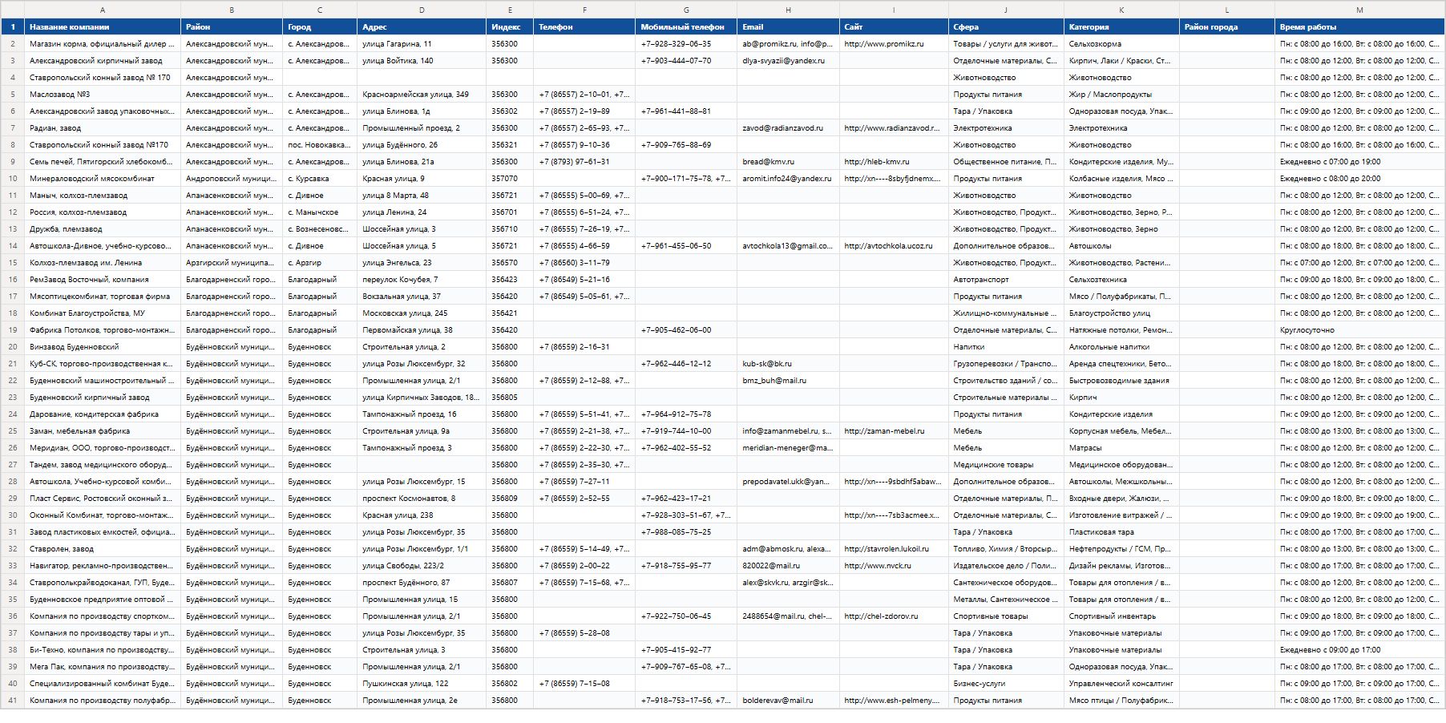Click 'Телефон' header cell
Screen dimensions: 1446x723
tap(584, 27)
